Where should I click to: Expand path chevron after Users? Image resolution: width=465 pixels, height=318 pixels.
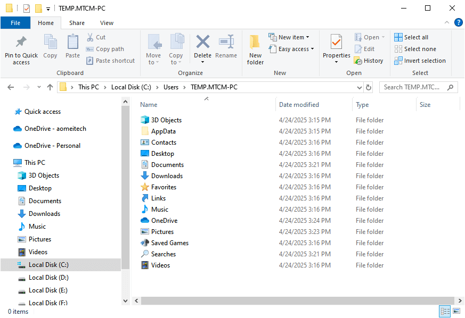coord(184,87)
